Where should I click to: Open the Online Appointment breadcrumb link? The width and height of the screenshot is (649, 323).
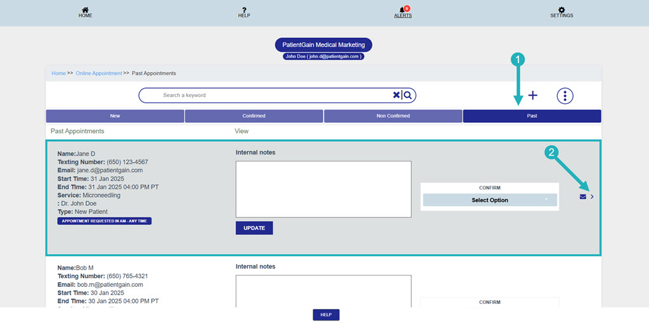pyautogui.click(x=99, y=73)
